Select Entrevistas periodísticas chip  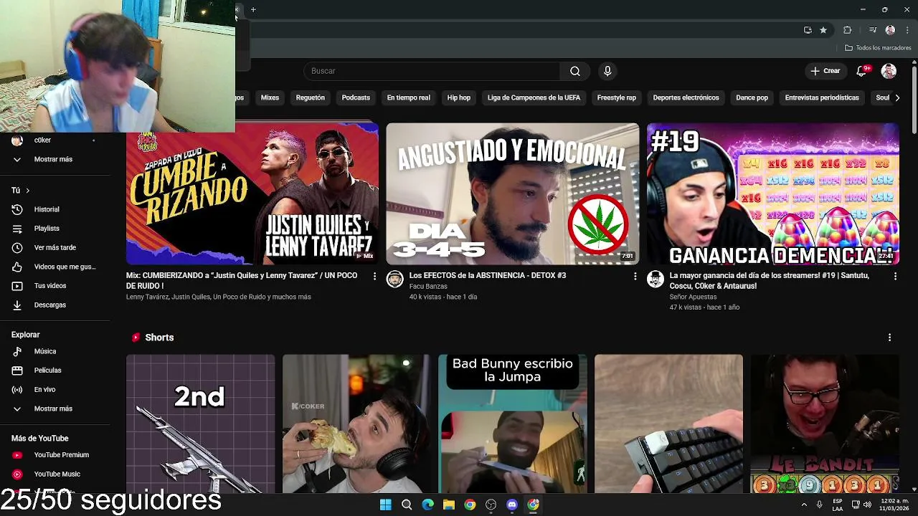tap(822, 97)
